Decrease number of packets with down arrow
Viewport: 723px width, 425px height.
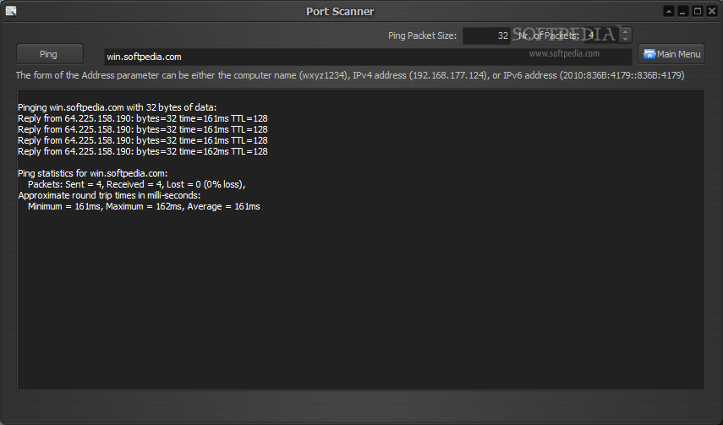[x=625, y=40]
